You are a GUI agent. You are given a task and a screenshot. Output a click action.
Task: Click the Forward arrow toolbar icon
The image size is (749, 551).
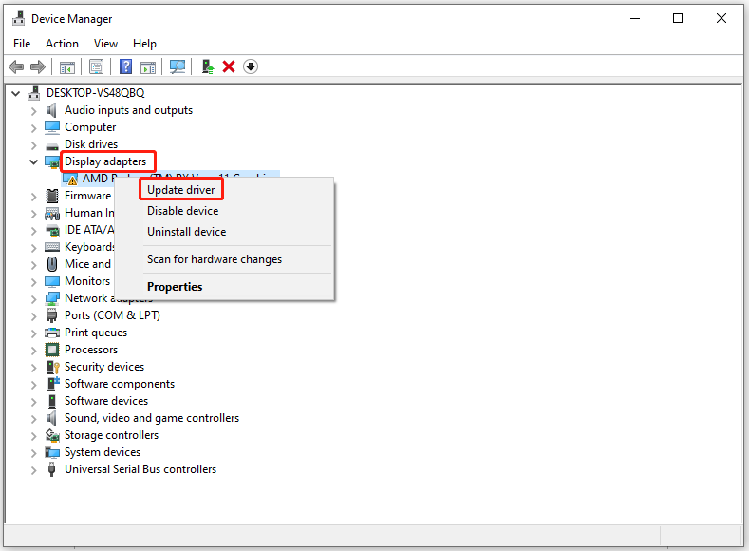(x=38, y=66)
